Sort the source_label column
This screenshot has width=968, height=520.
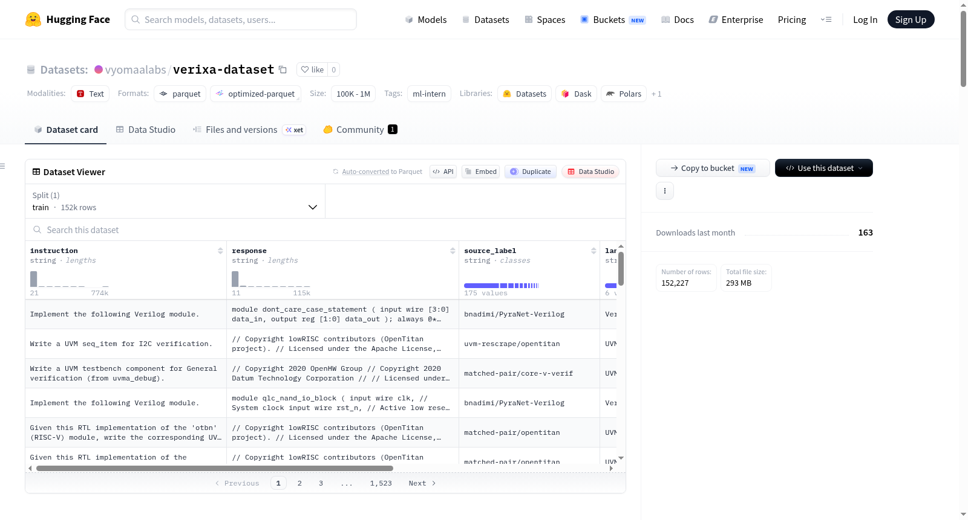(594, 251)
